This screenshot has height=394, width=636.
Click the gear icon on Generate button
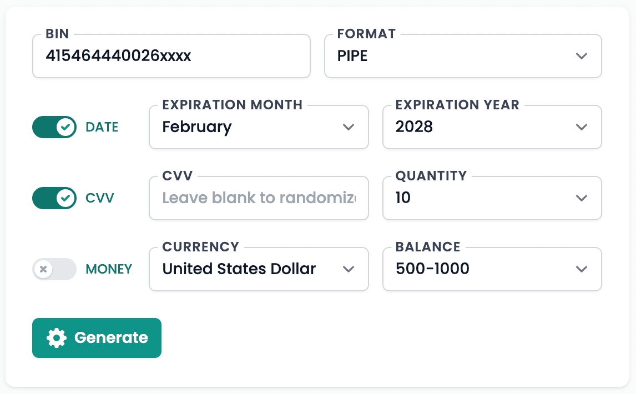(57, 338)
